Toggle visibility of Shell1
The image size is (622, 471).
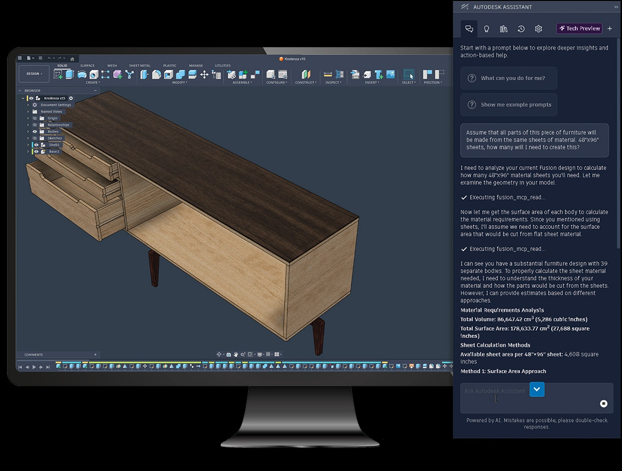point(36,145)
